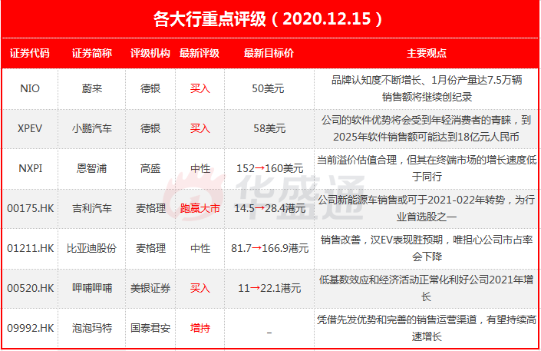The image size is (541, 351).
Task: Select the 00175.HK 吉利汽车 code cell
Action: (x=31, y=208)
